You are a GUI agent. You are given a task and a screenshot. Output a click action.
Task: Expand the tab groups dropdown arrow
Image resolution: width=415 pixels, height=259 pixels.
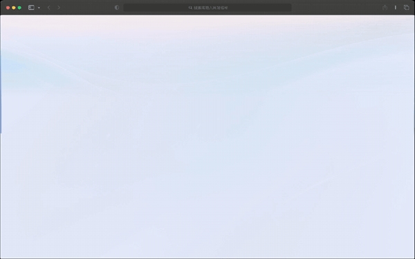pyautogui.click(x=39, y=8)
